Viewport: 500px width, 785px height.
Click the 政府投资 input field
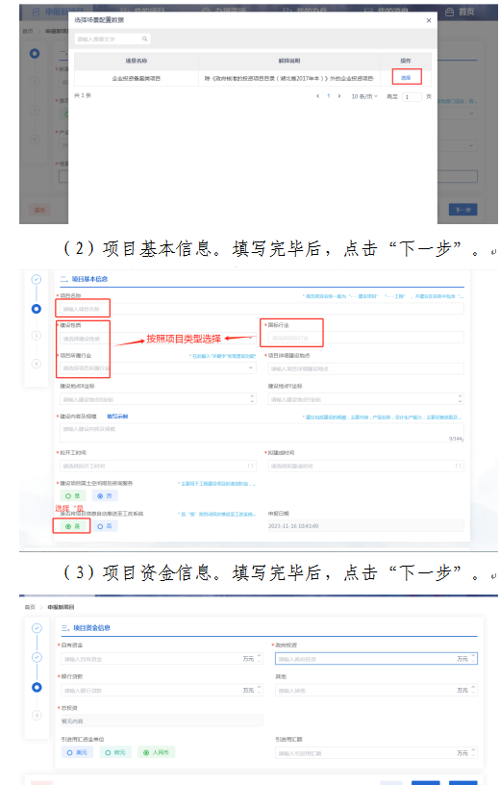pyautogui.click(x=376, y=659)
